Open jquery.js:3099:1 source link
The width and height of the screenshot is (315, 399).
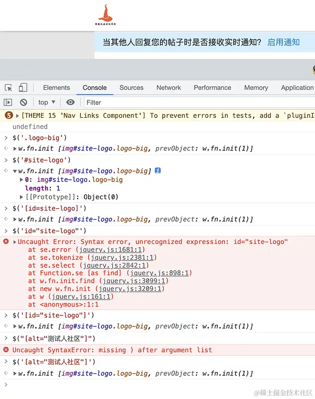coord(134,281)
